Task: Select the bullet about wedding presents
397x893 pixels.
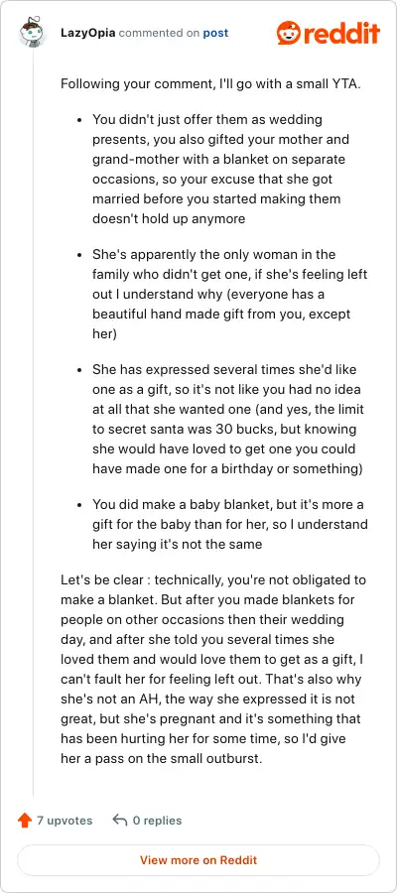Action: [x=222, y=169]
